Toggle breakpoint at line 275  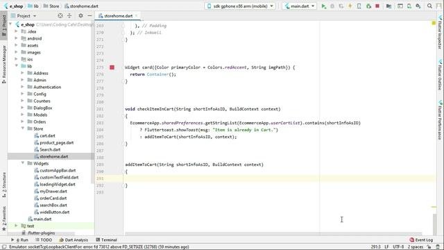(112, 67)
